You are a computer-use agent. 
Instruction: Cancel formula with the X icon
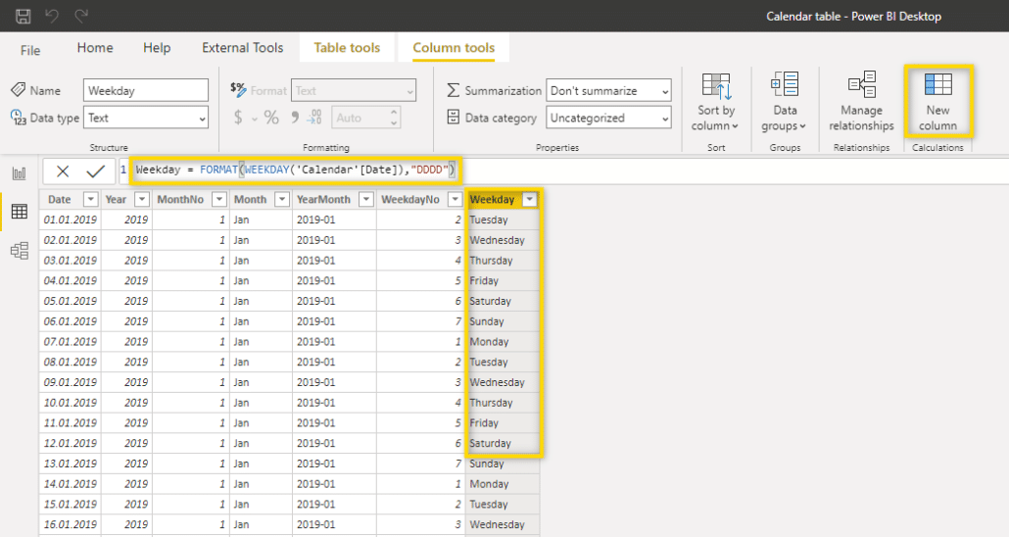click(63, 171)
